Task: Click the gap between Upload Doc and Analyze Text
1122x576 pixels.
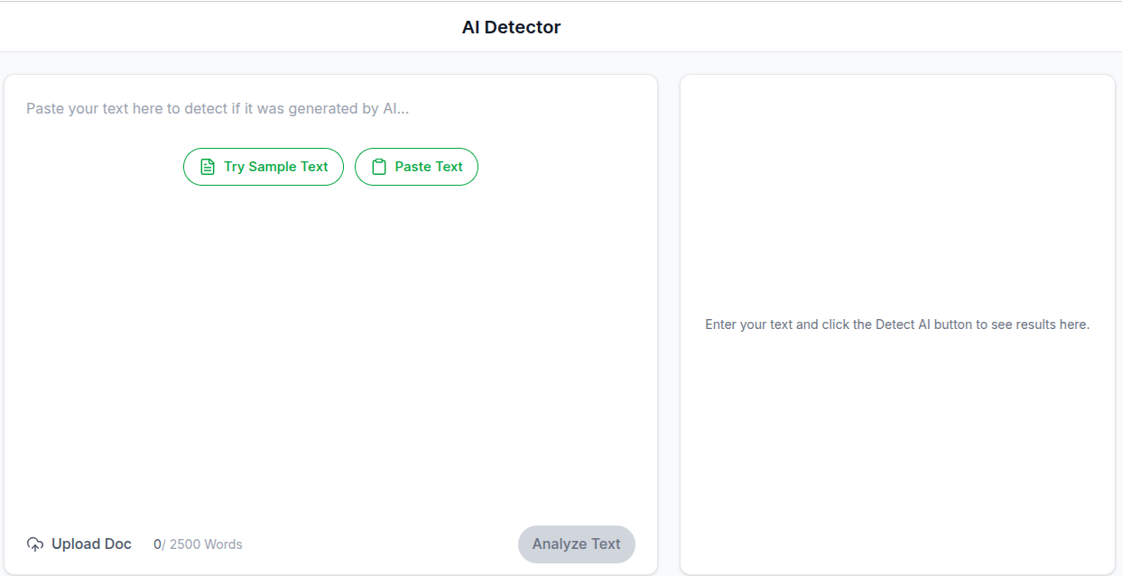Action: point(379,544)
